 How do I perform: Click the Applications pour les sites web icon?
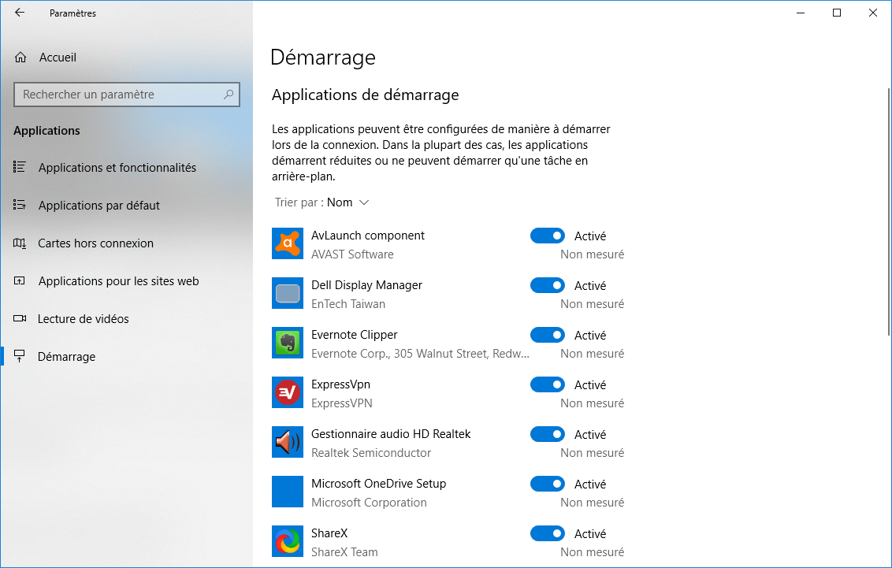20,281
